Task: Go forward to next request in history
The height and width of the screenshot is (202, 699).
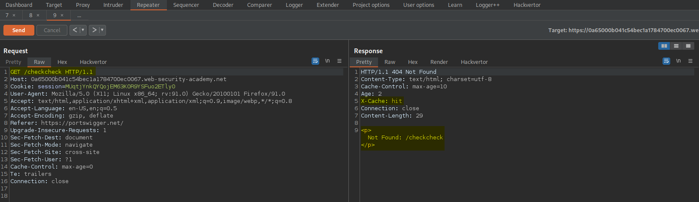Action: [x=94, y=30]
